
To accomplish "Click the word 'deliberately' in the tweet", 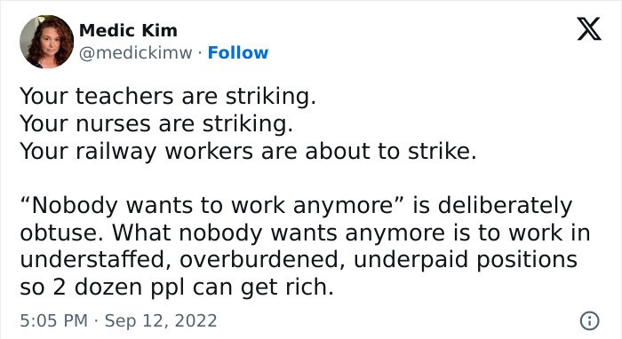I will [x=505, y=206].
